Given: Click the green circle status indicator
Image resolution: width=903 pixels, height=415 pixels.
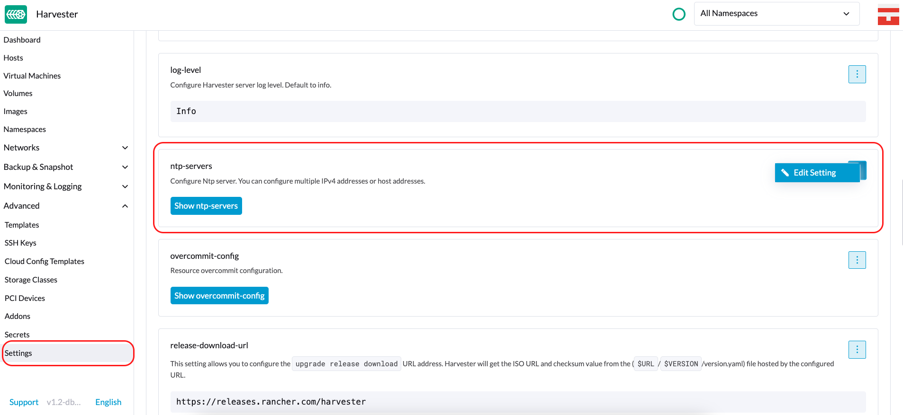Looking at the screenshot, I should (x=678, y=14).
